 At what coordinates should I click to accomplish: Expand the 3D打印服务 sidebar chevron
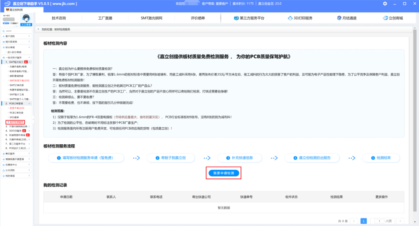pyautogui.click(x=29, y=131)
